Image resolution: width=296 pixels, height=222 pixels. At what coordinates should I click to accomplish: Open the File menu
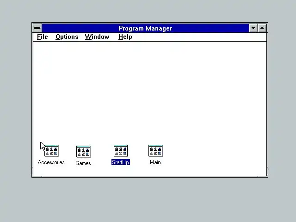(x=42, y=37)
